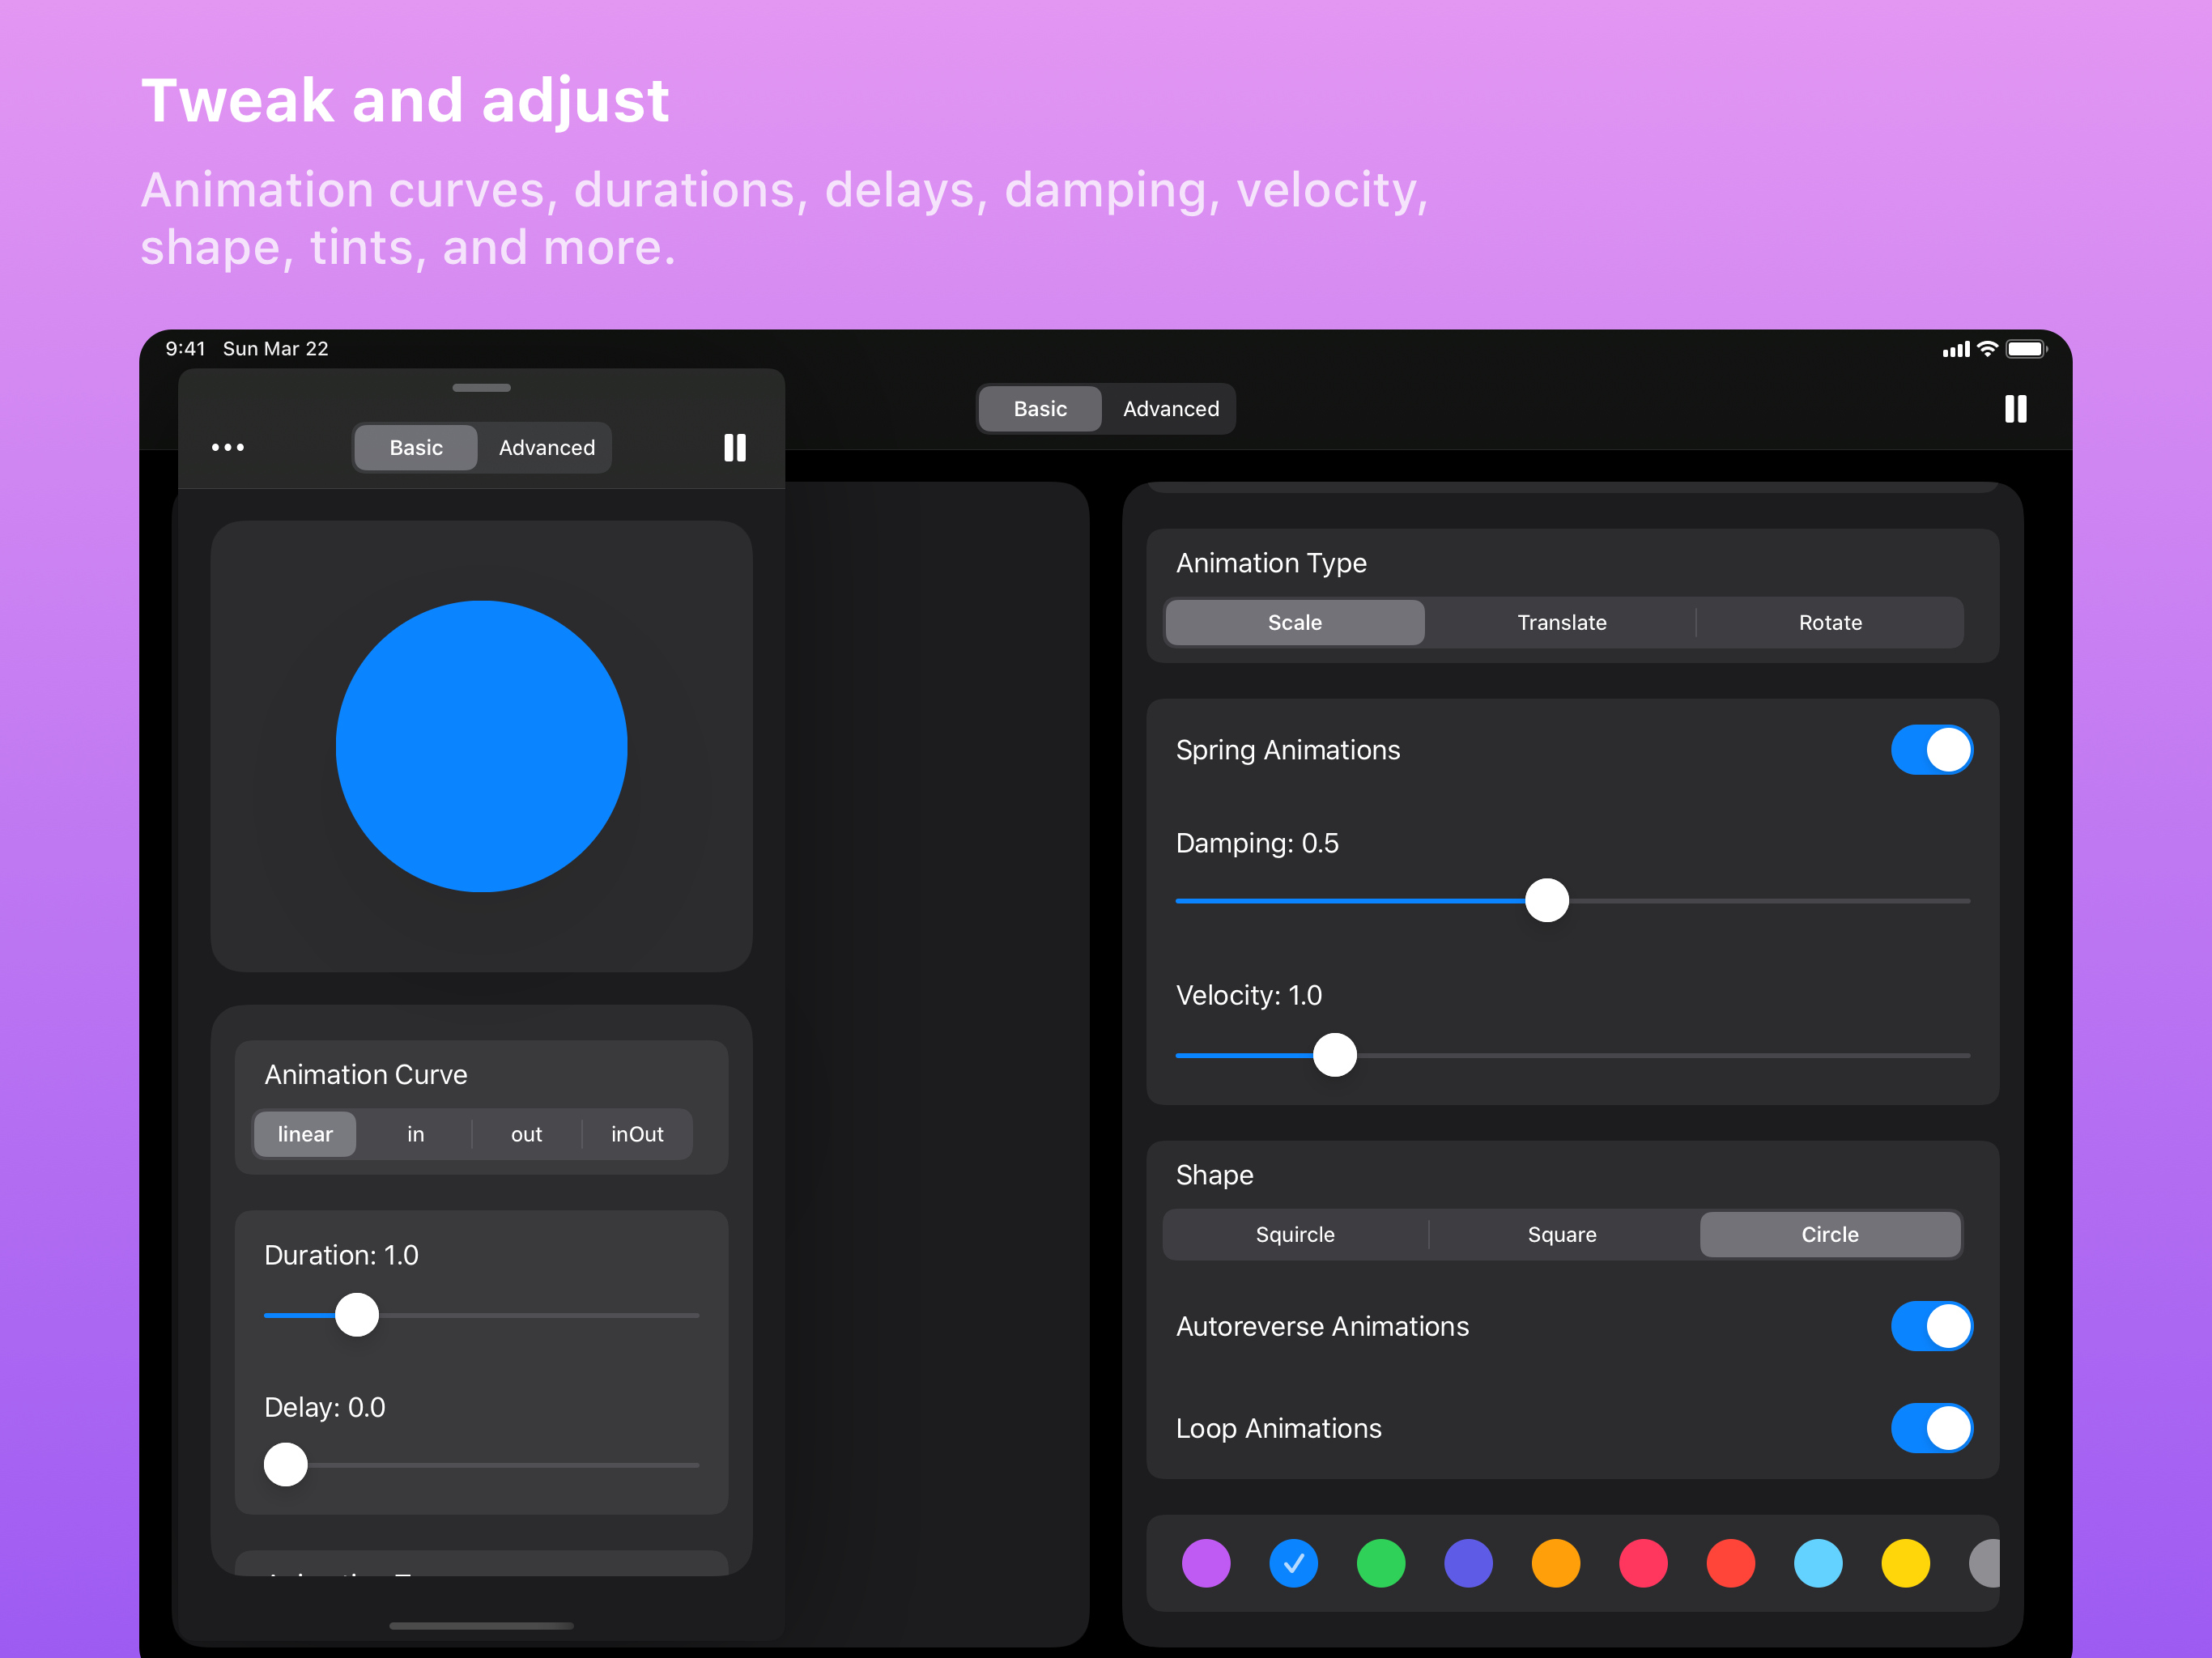The image size is (2212, 1658).
Task: Select the inOut animation curve
Action: (x=637, y=1134)
